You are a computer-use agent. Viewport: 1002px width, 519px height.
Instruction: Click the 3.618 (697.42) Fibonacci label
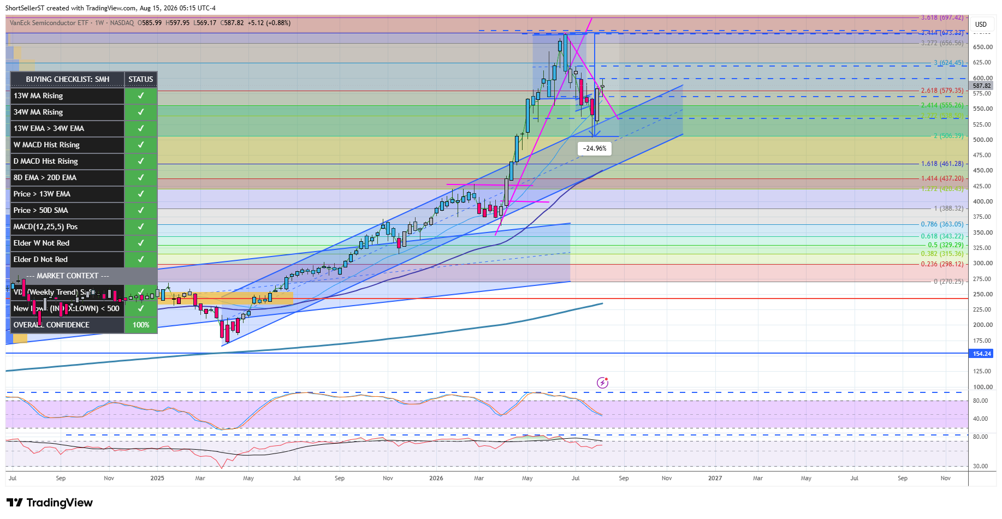[942, 17]
